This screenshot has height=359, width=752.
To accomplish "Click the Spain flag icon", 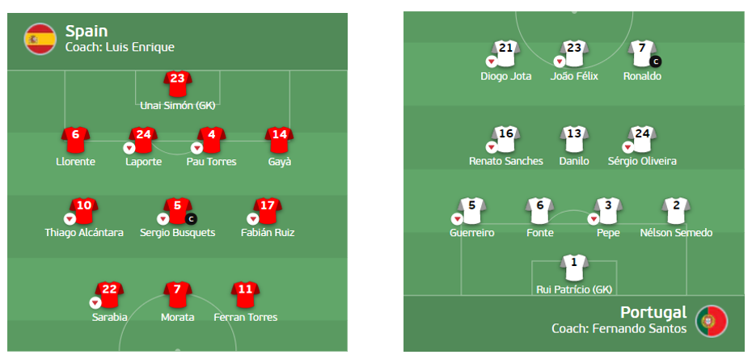I will [40, 39].
